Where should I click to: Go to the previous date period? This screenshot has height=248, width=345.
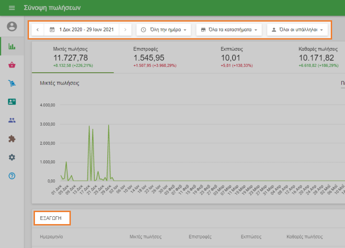click(38, 29)
